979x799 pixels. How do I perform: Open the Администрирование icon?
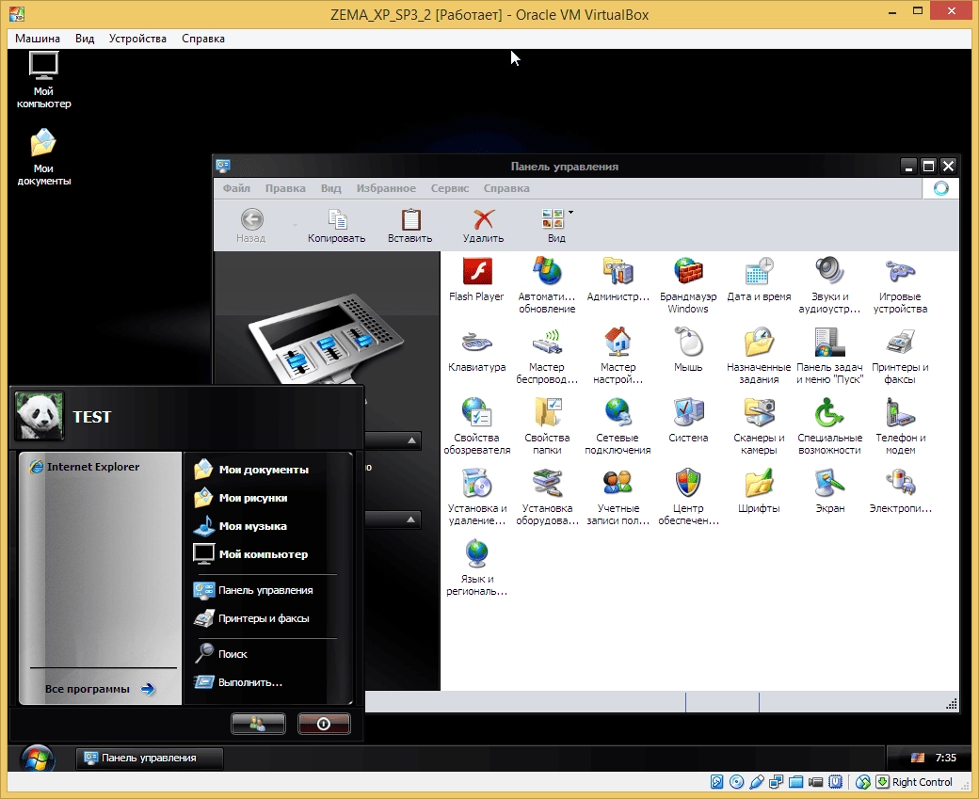pyautogui.click(x=618, y=280)
